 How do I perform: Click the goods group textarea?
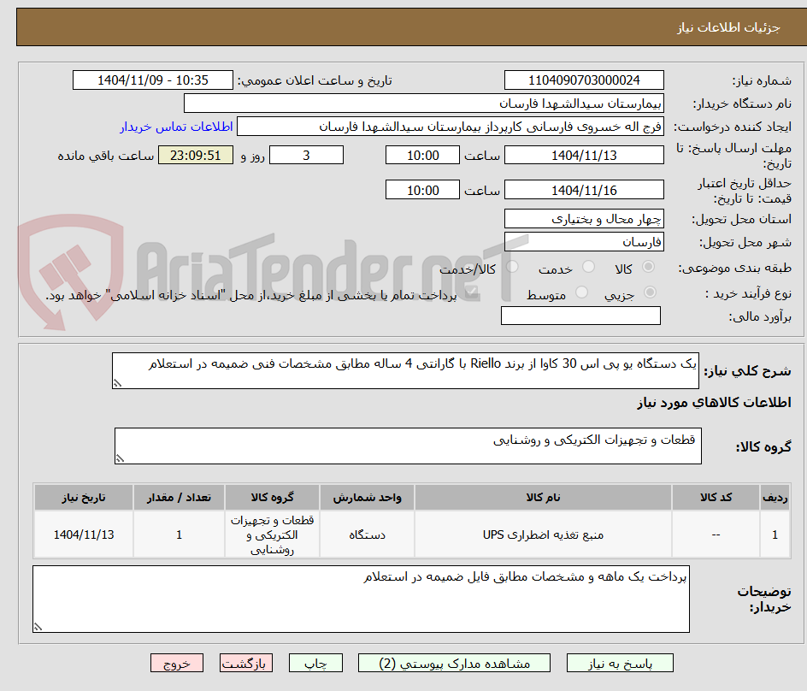coord(408,446)
